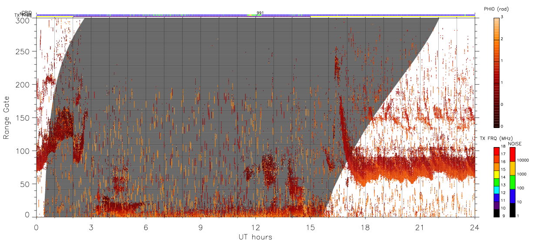This screenshot has height=246, width=534.
Task: Click the '991' label above the plot
Action: point(260,13)
